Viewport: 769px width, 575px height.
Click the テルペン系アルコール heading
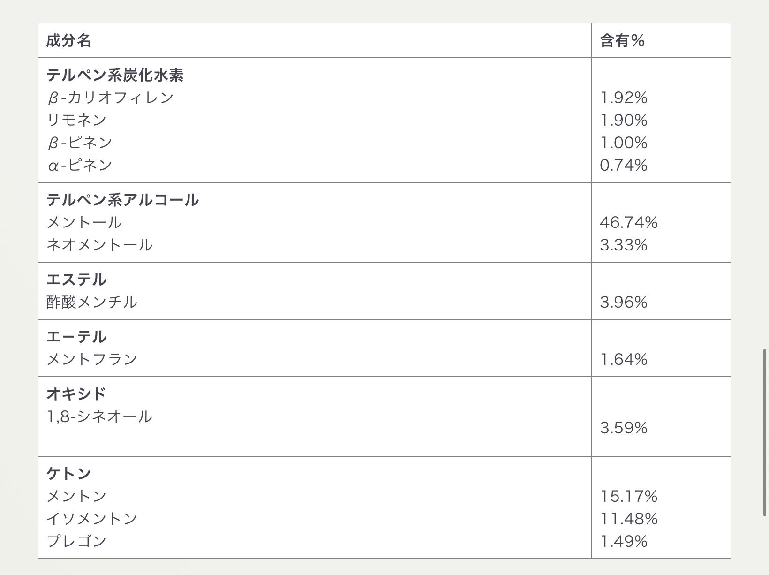(x=122, y=200)
